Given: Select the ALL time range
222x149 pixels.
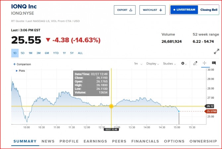Looking at the screenshot, I should click(80, 53).
